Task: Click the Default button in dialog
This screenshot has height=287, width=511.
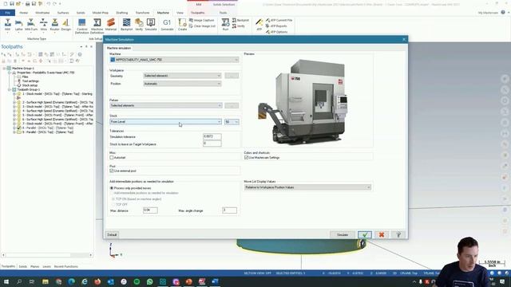Action: pos(112,234)
